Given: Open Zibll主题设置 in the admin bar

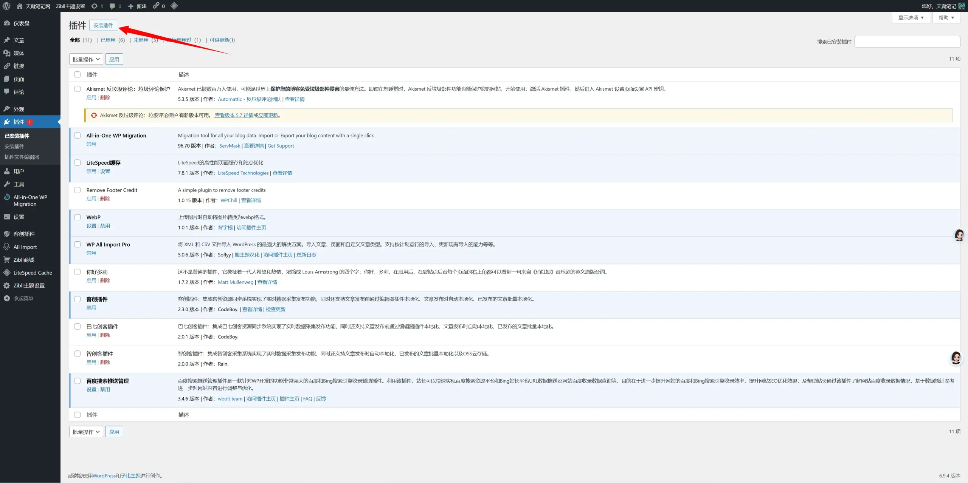Looking at the screenshot, I should click(70, 6).
